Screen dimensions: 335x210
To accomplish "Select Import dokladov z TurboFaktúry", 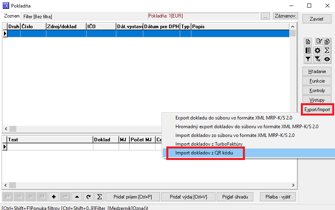I will 209,144.
